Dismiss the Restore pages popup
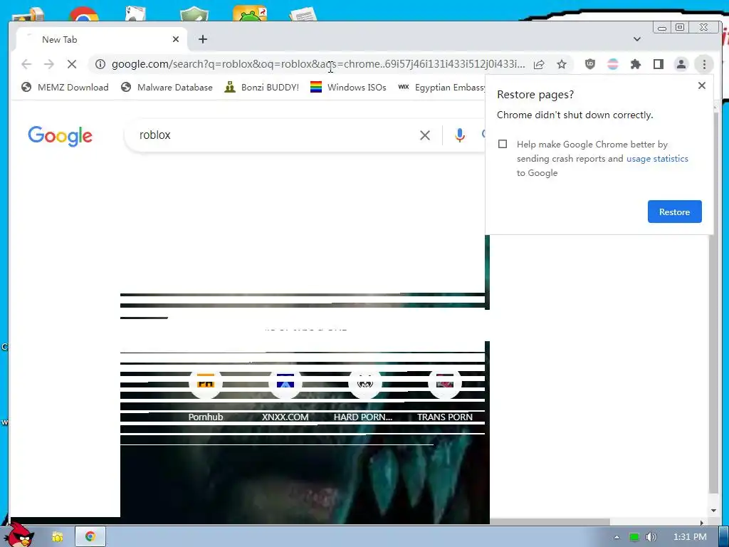Screen dimensions: 729x547 [702, 85]
